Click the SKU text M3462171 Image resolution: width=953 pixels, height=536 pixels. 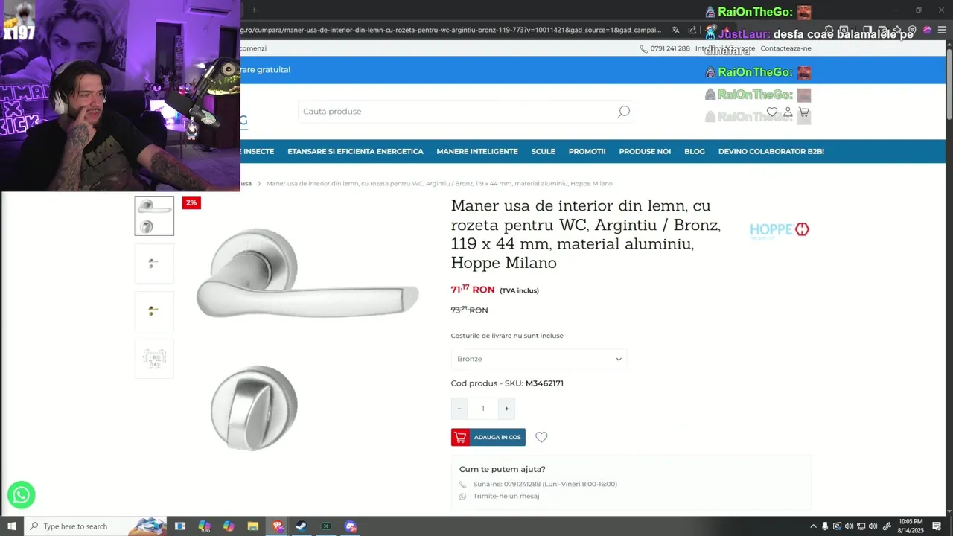click(544, 383)
